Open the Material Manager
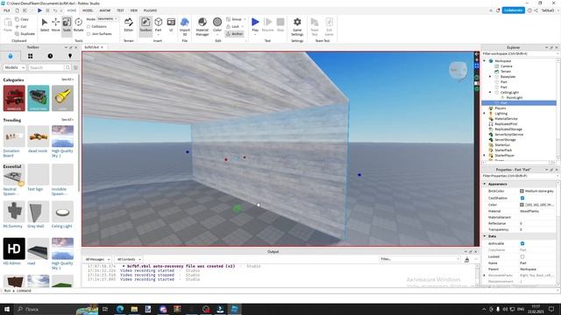Image resolution: width=561 pixels, height=315 pixels. 202,26
